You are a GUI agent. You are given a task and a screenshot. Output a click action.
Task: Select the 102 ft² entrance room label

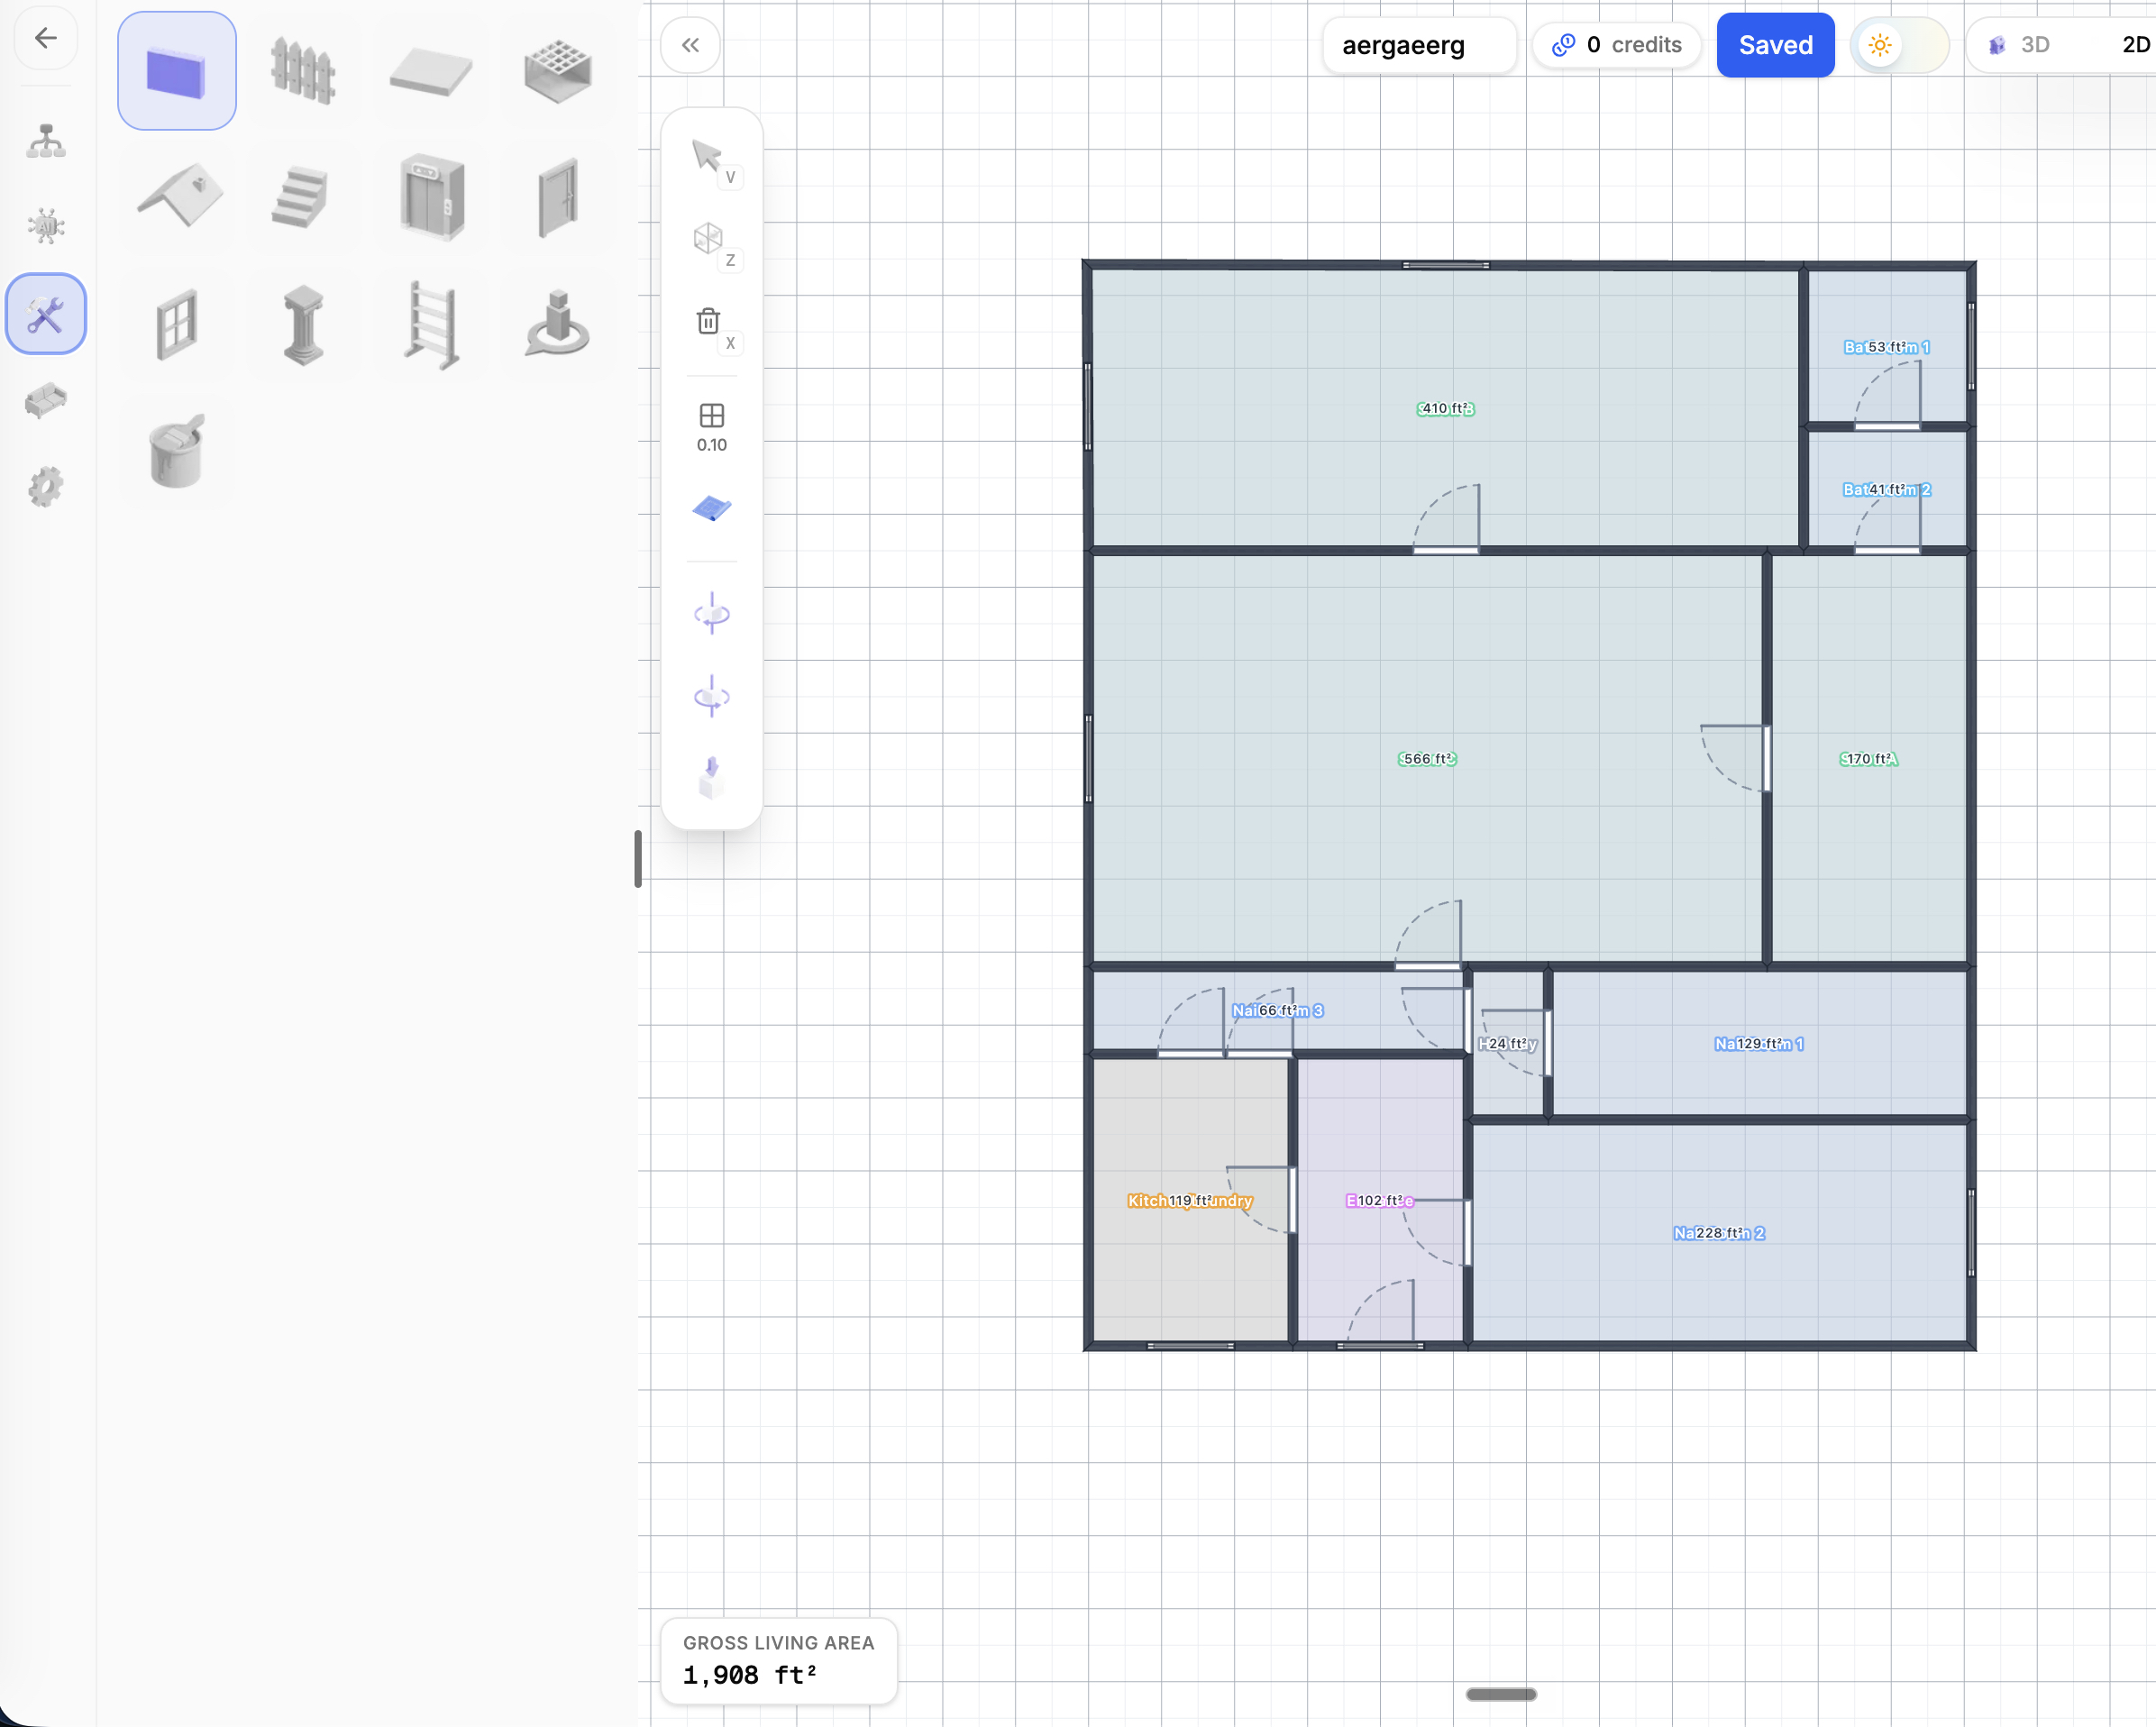[x=1379, y=1201]
